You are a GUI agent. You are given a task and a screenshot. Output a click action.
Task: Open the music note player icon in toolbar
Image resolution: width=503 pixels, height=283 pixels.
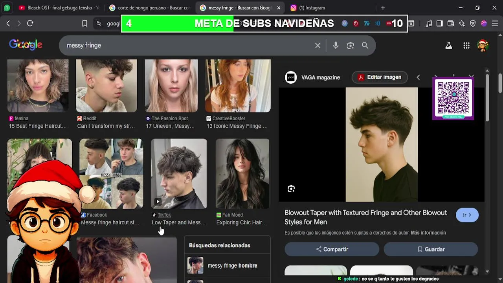pos(429,24)
